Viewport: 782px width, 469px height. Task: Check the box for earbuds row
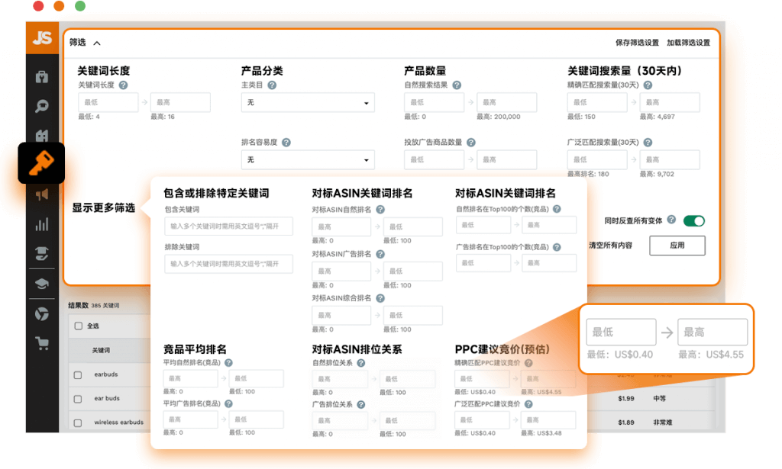[x=78, y=375]
